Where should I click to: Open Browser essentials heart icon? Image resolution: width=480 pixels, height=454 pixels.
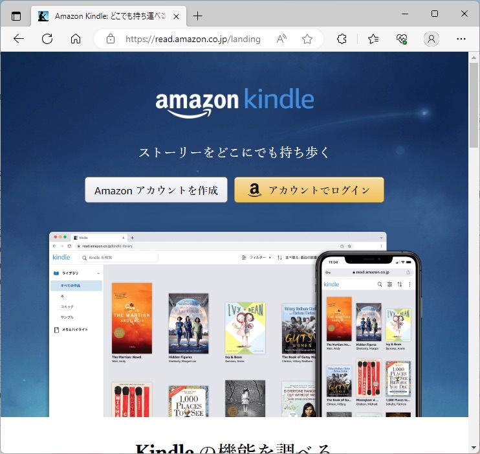tap(401, 39)
